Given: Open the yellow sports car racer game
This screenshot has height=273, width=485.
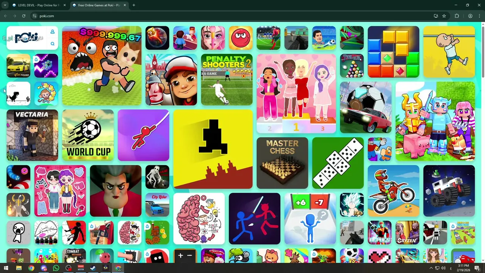Looking at the screenshot, I should click(18, 66).
